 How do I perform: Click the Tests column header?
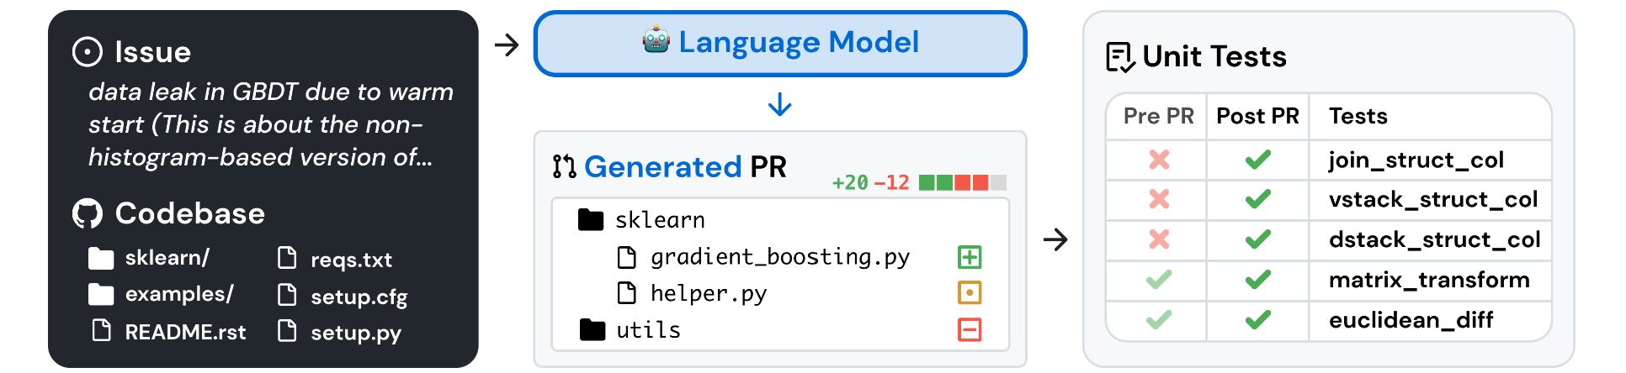pyautogui.click(x=1358, y=116)
